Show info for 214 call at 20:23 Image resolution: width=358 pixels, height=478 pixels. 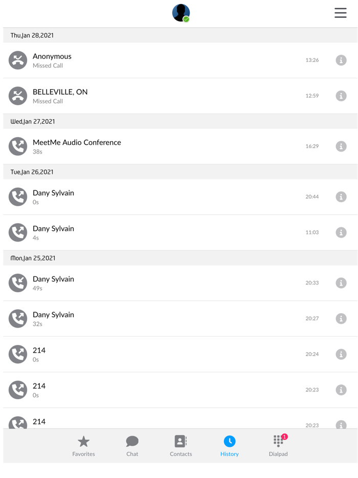coord(341,390)
